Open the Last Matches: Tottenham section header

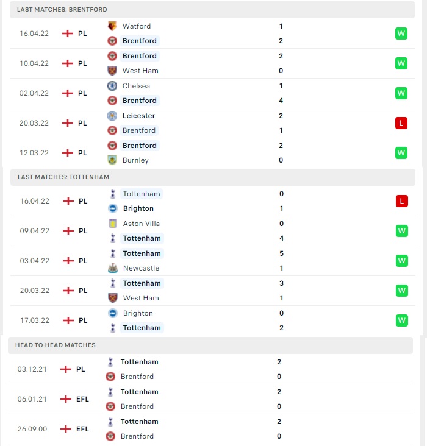(x=213, y=177)
